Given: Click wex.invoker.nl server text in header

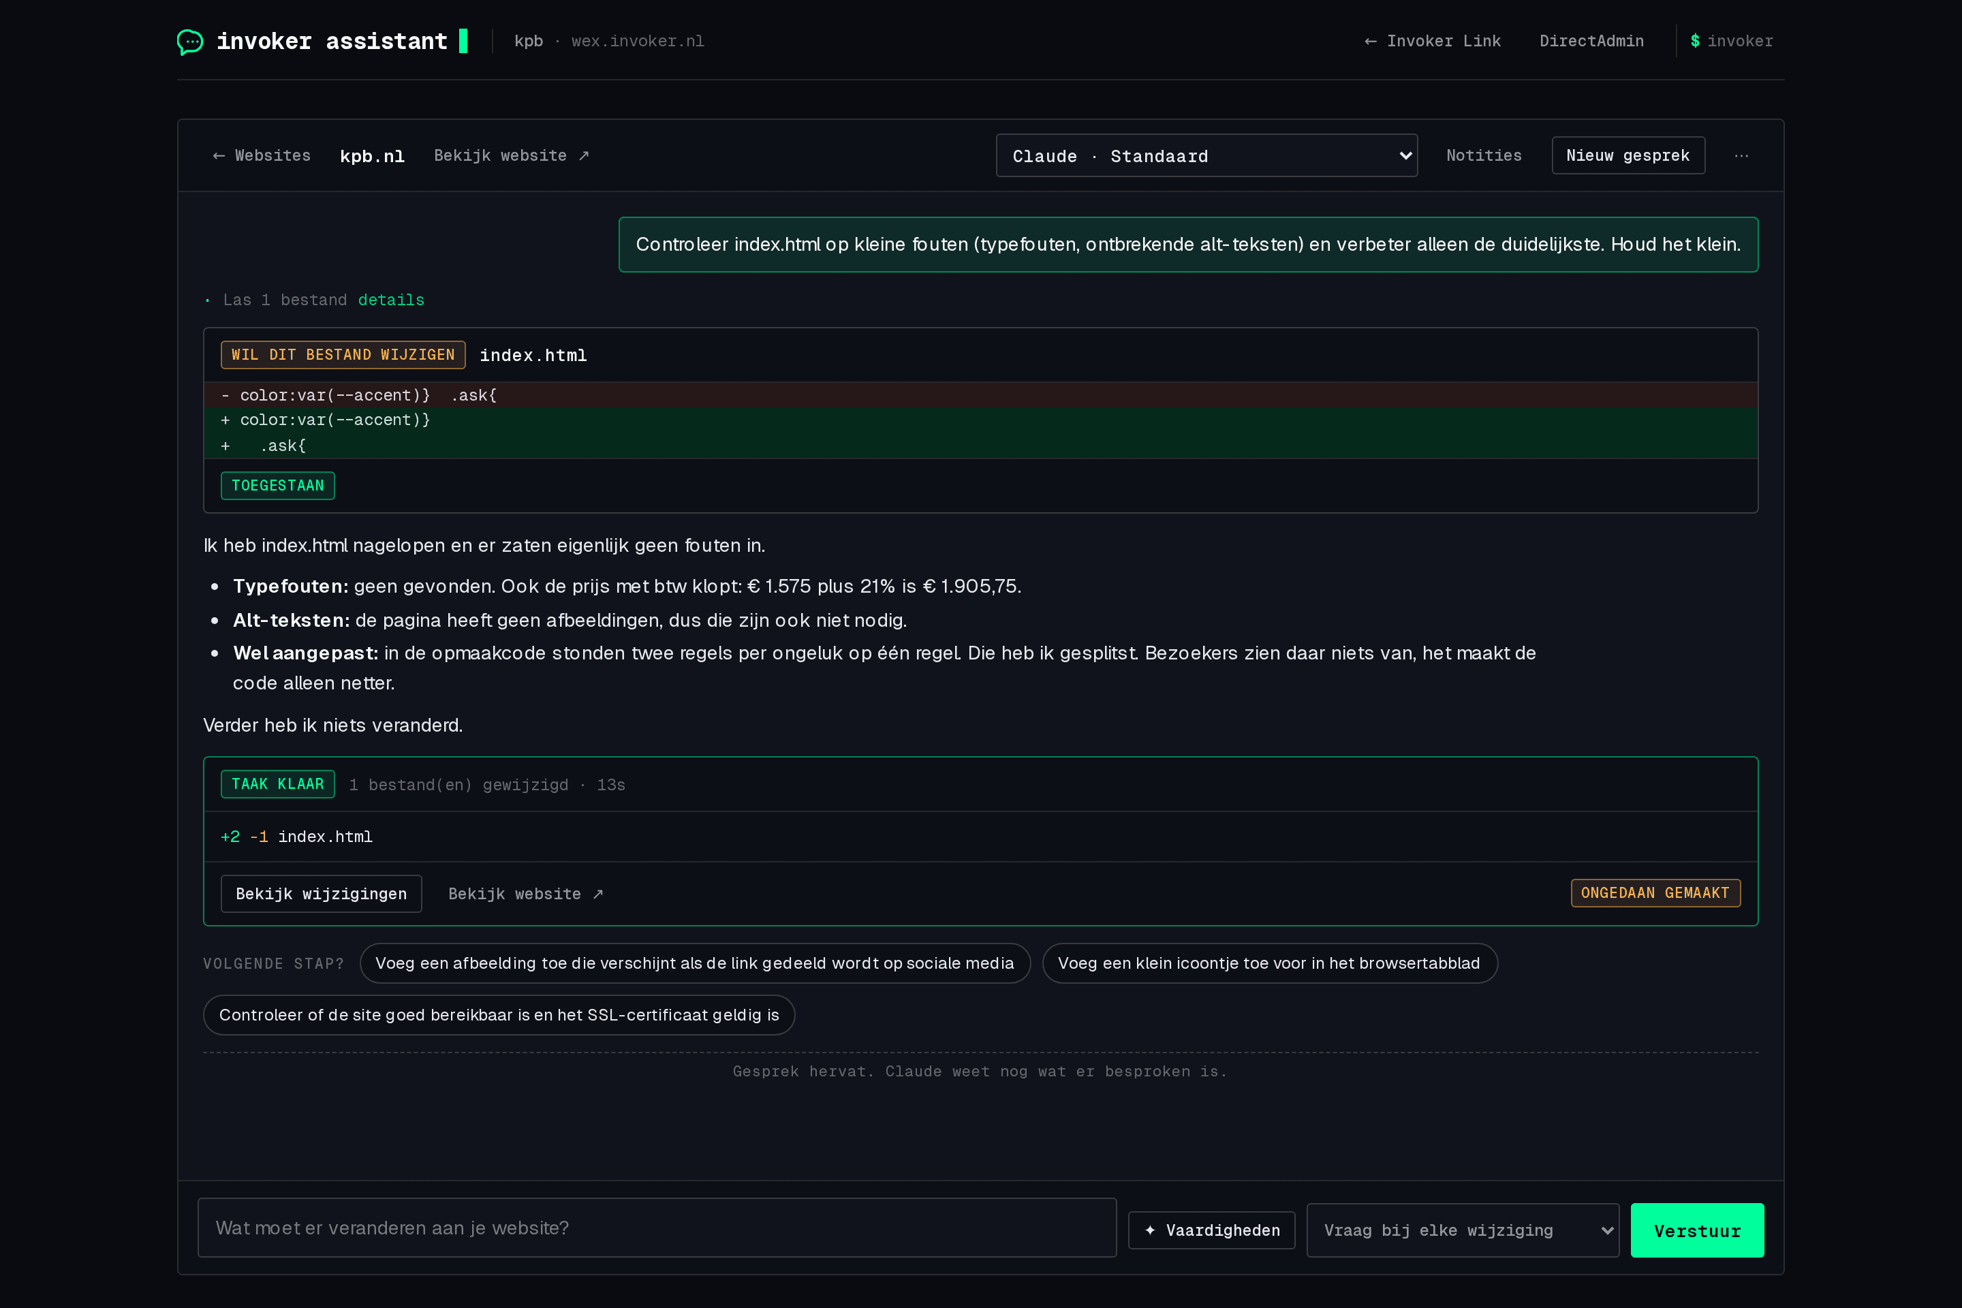Looking at the screenshot, I should 638,41.
